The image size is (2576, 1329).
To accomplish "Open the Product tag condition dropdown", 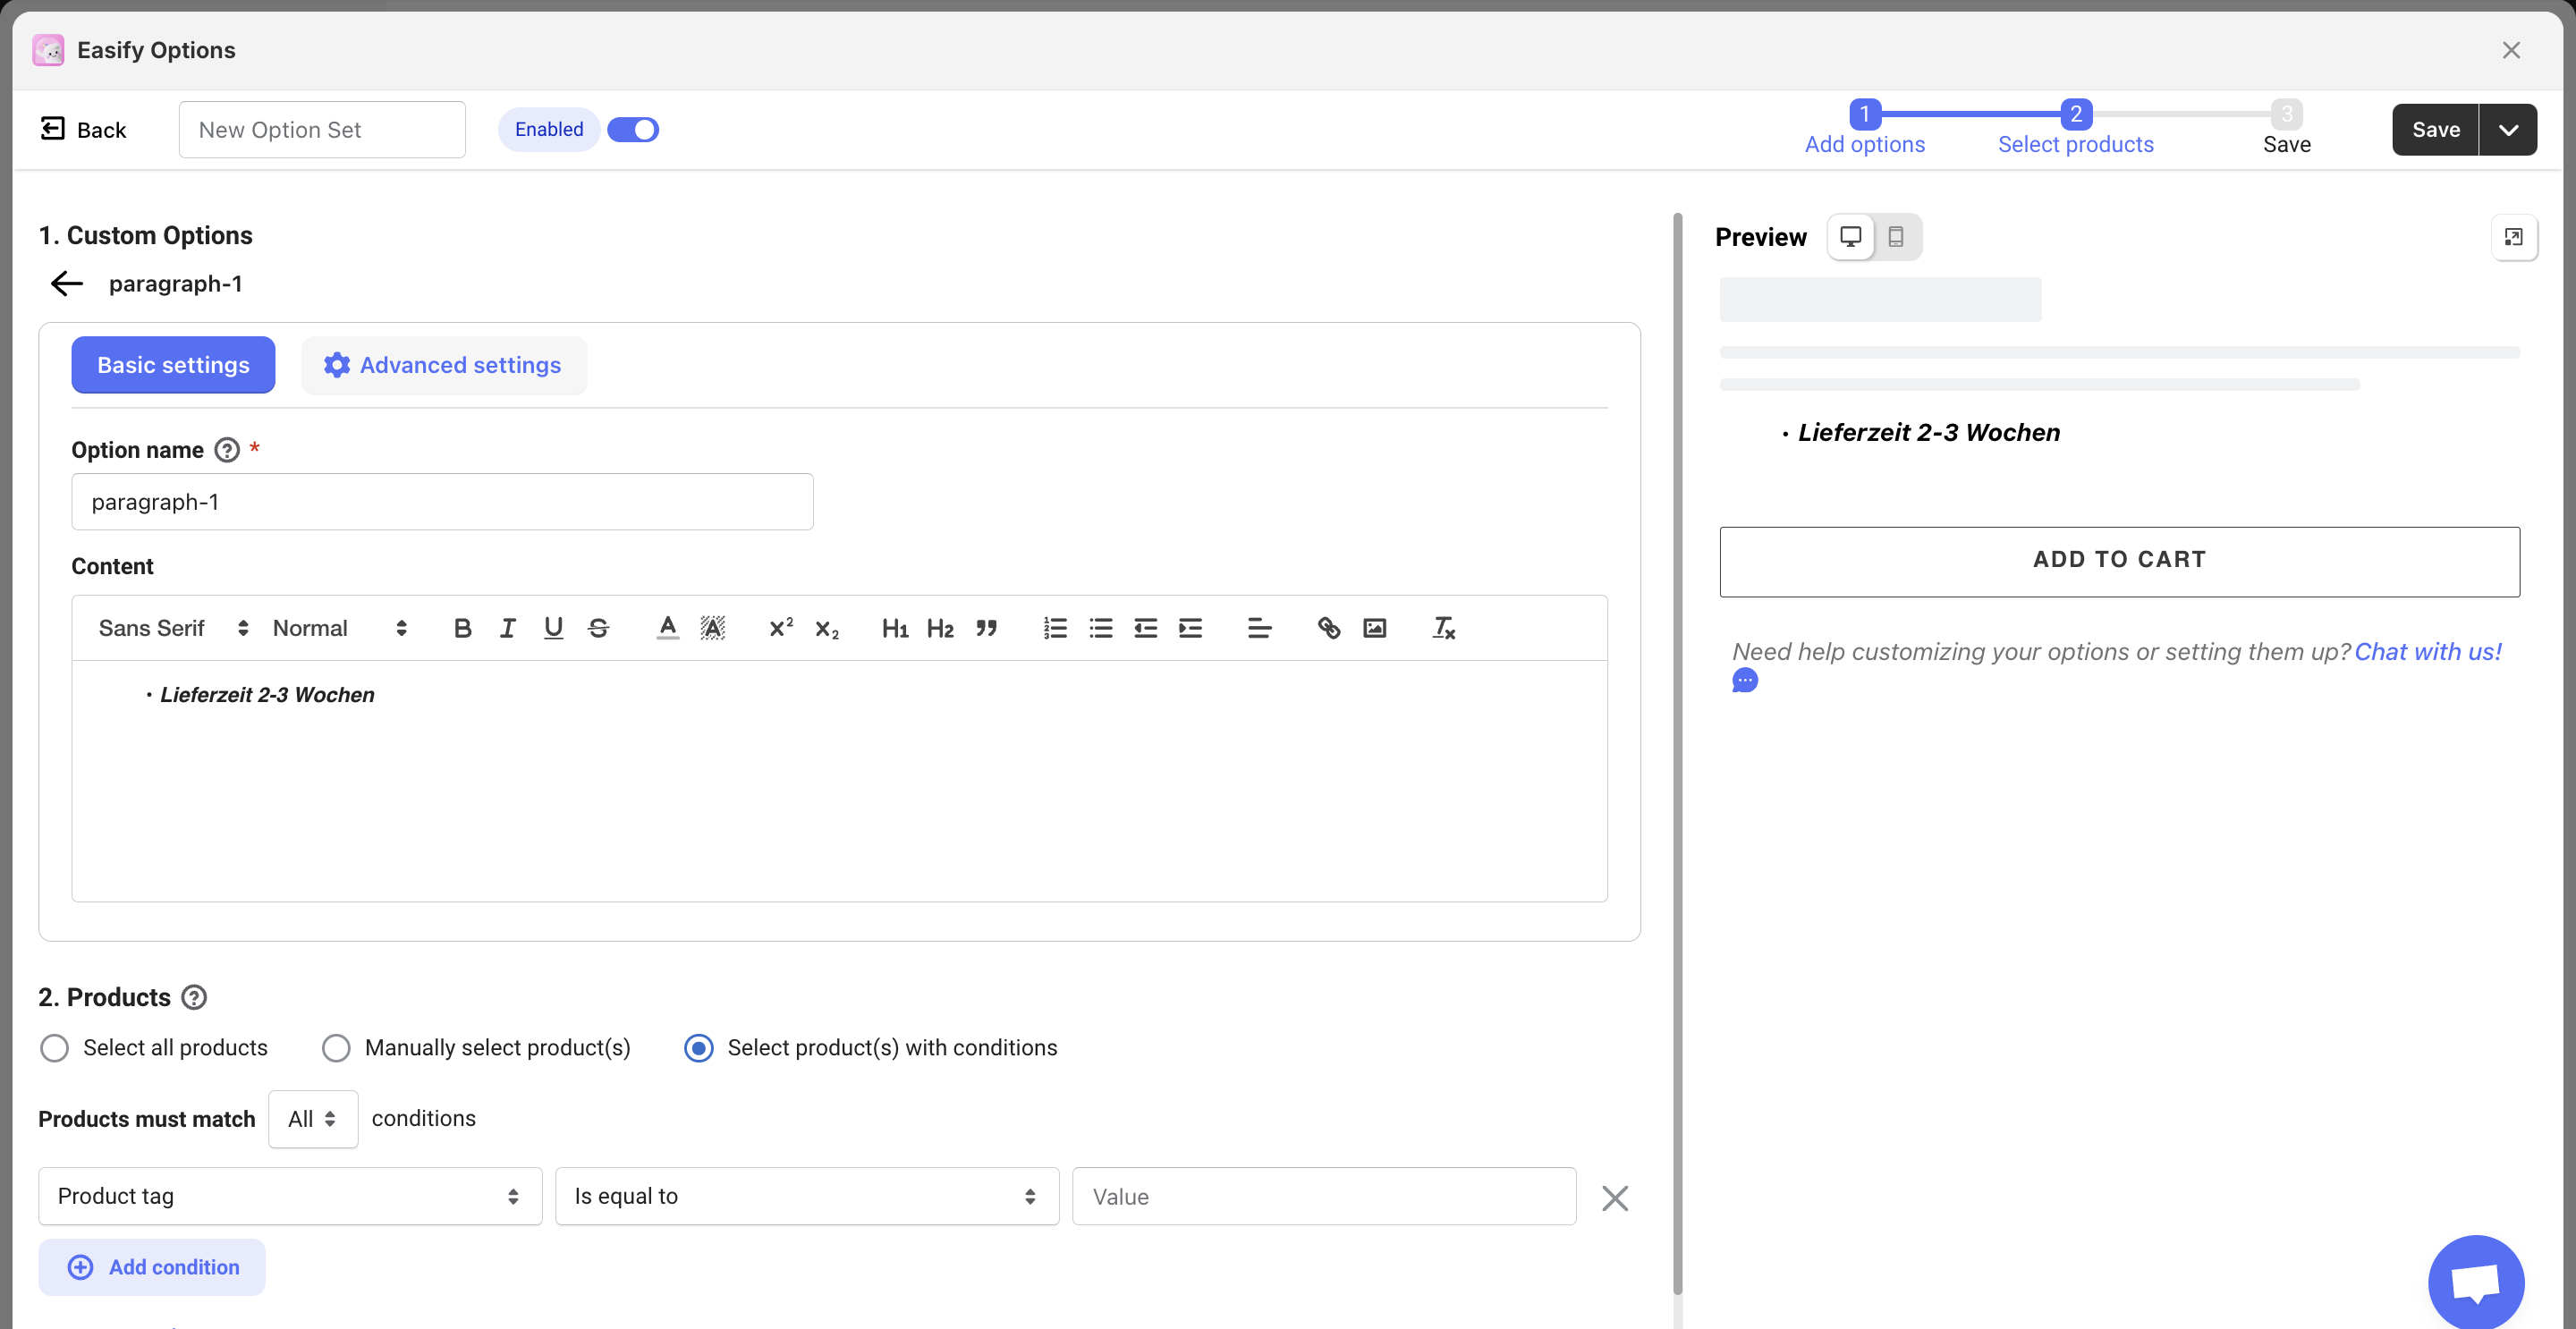I will [x=289, y=1196].
